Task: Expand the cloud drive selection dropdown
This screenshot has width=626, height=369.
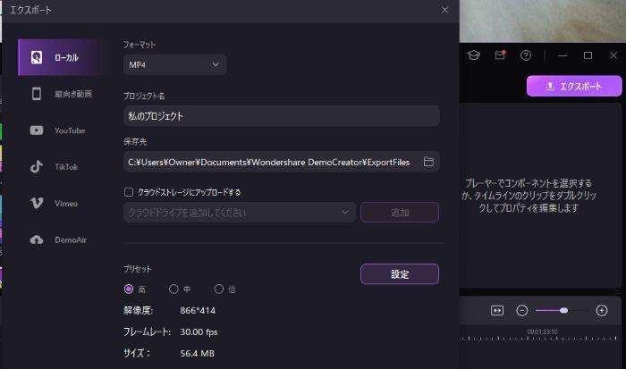Action: (239, 213)
